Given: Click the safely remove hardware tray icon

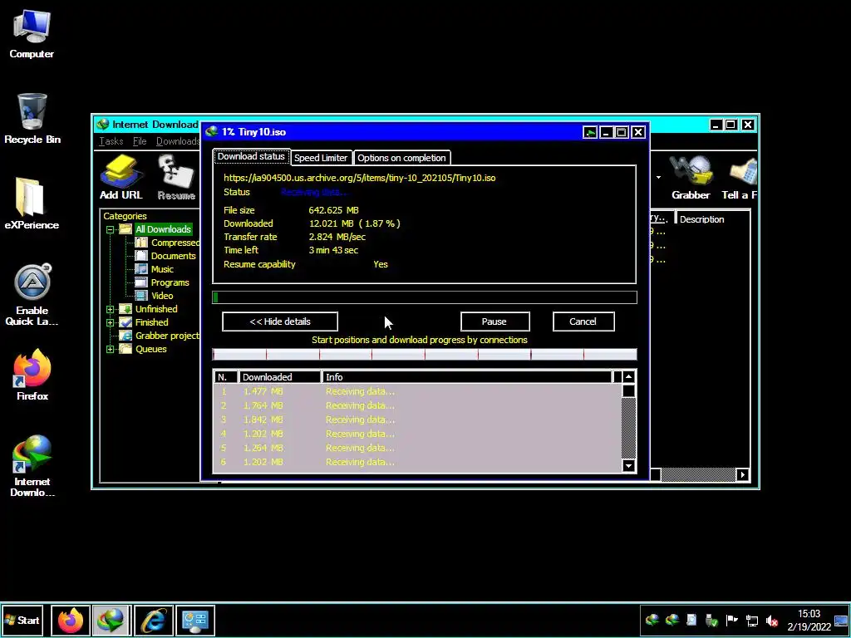Looking at the screenshot, I should [711, 621].
